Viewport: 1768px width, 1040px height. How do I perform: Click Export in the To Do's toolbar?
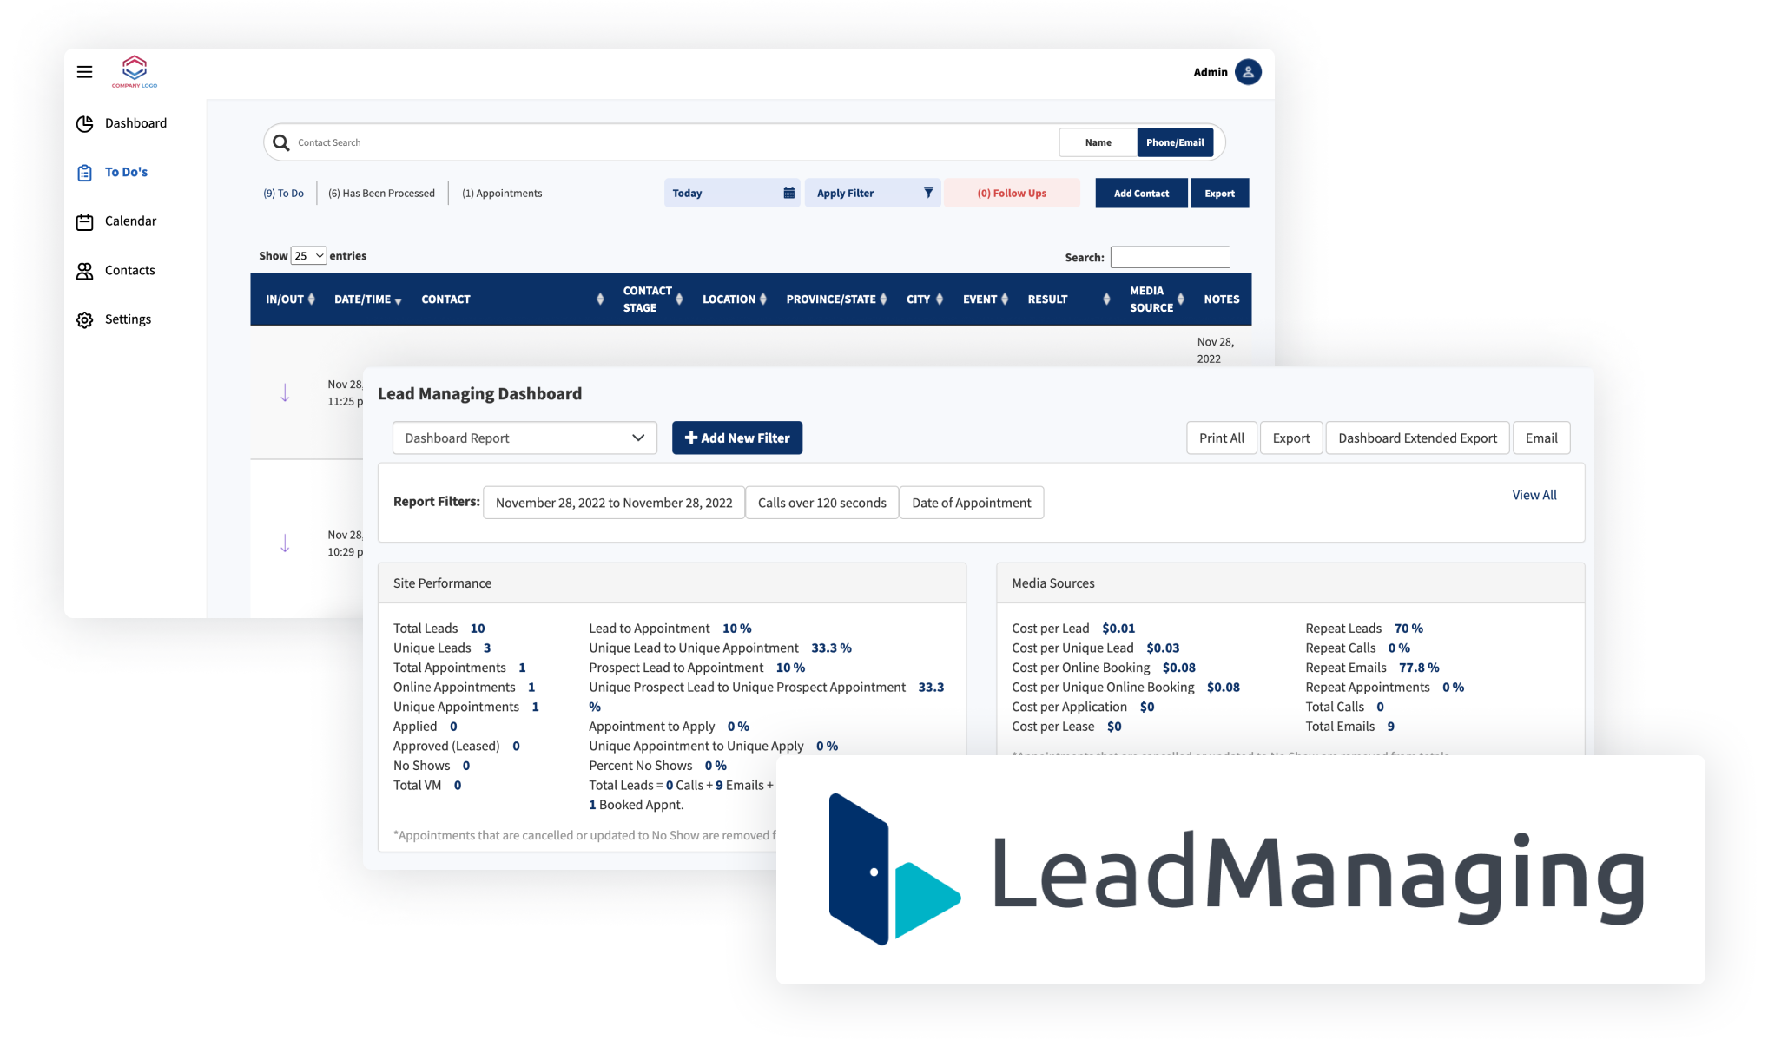tap(1219, 193)
